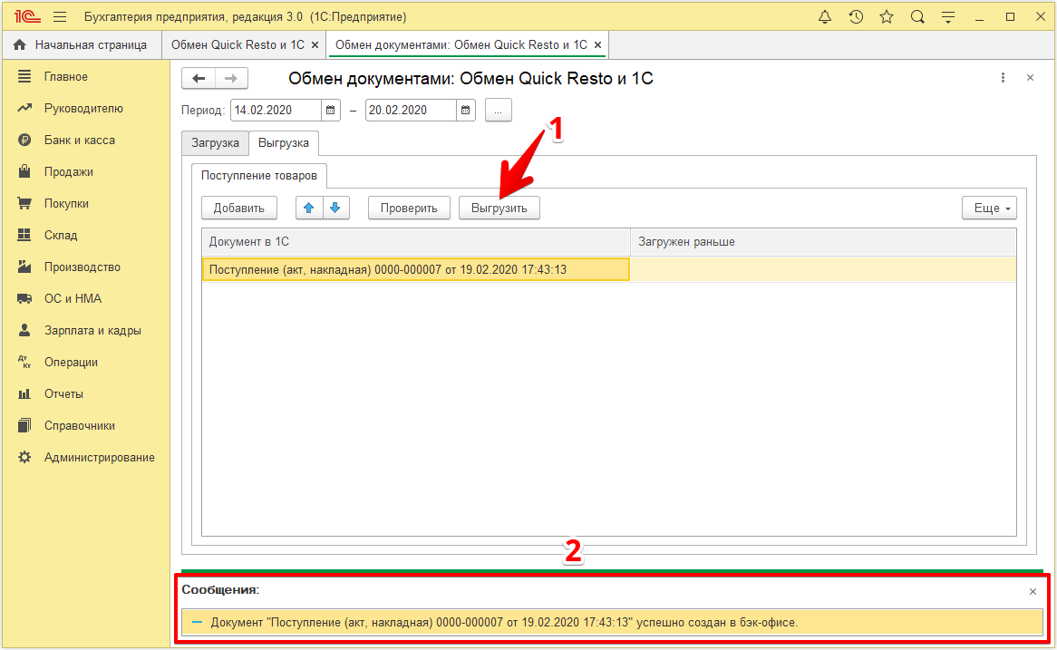Click the Загружен раньше column header
Viewport: 1057px width, 650px height.
tap(823, 242)
